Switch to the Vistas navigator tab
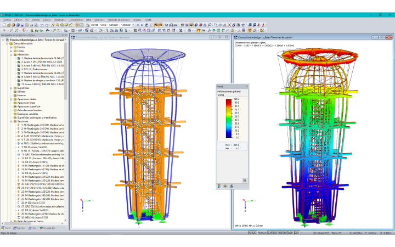The image size is (395, 247). coord(33,228)
